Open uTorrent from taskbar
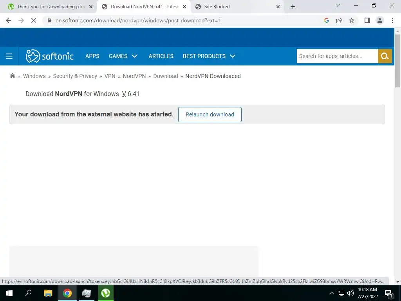401x301 pixels. 106,293
